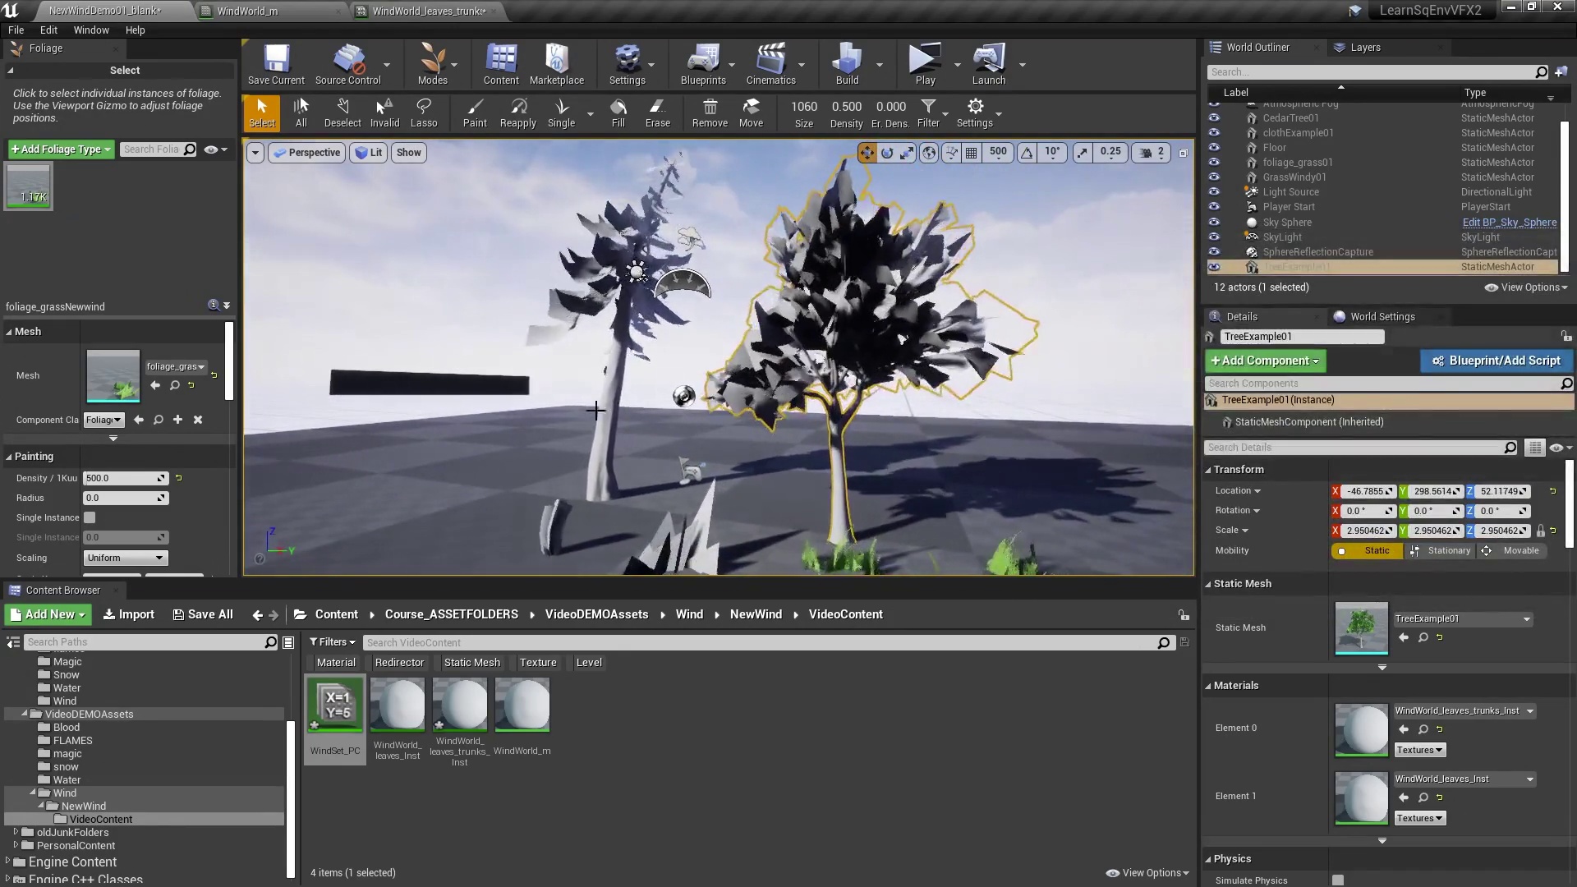Viewport: 1577px width, 887px height.
Task: Select WindWorld_leaves_trunks_Inst thumbnail
Action: pyautogui.click(x=459, y=704)
